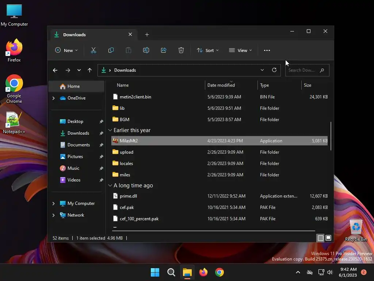Open the View dropdown menu

240,50
